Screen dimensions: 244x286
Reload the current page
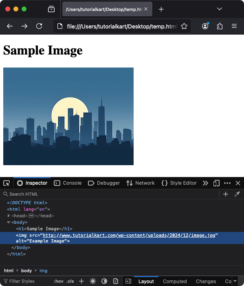(x=39, y=26)
